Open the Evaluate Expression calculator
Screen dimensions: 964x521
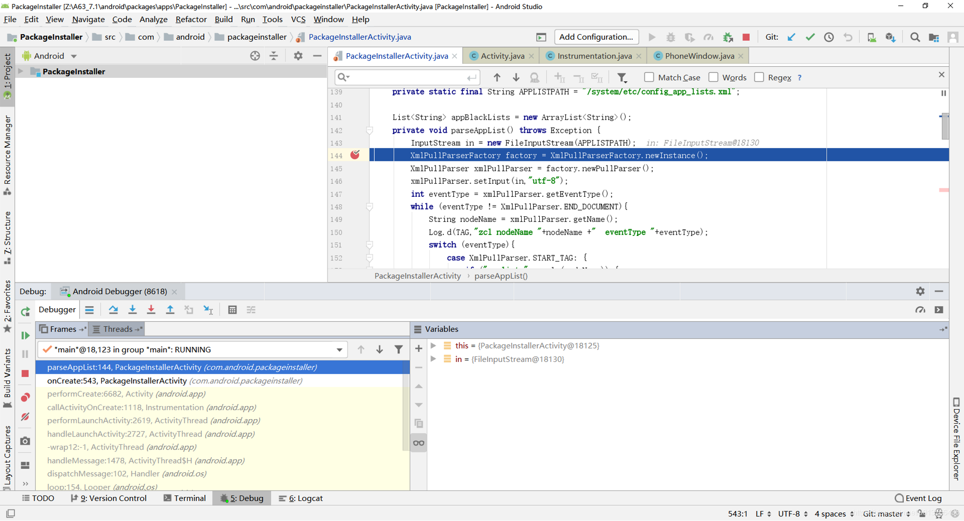click(232, 310)
